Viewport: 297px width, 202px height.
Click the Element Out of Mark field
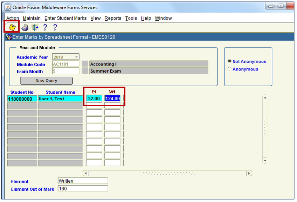pos(83,189)
